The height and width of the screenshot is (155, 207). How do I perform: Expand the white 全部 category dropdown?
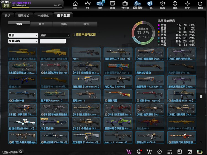pyautogui.click(x=23, y=35)
